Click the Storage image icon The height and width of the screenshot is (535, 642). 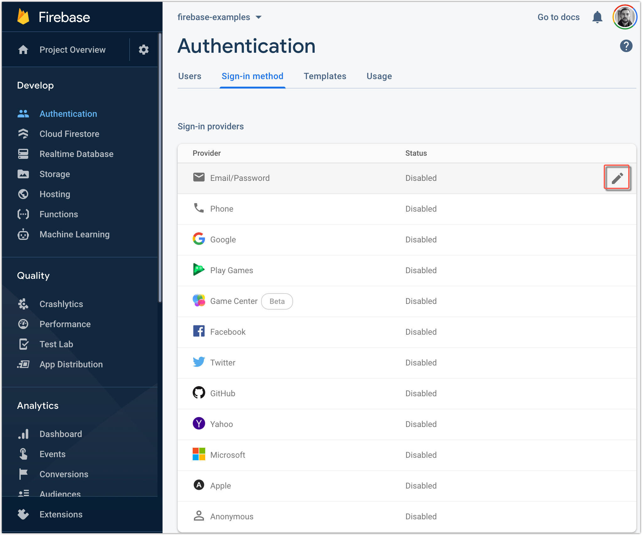coord(23,174)
